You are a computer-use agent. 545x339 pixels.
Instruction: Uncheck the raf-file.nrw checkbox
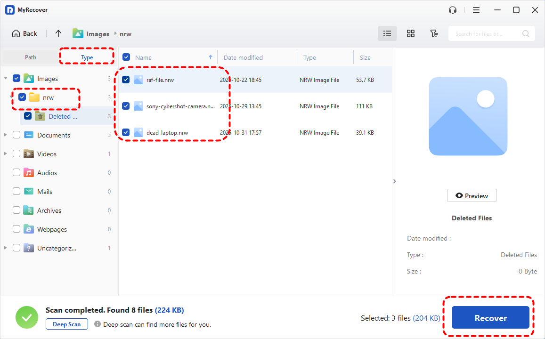coord(126,80)
